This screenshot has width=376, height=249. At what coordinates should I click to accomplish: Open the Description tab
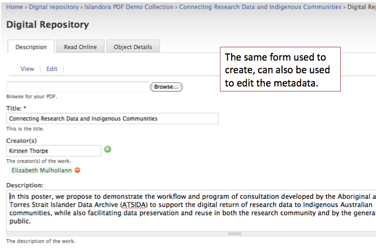[31, 47]
